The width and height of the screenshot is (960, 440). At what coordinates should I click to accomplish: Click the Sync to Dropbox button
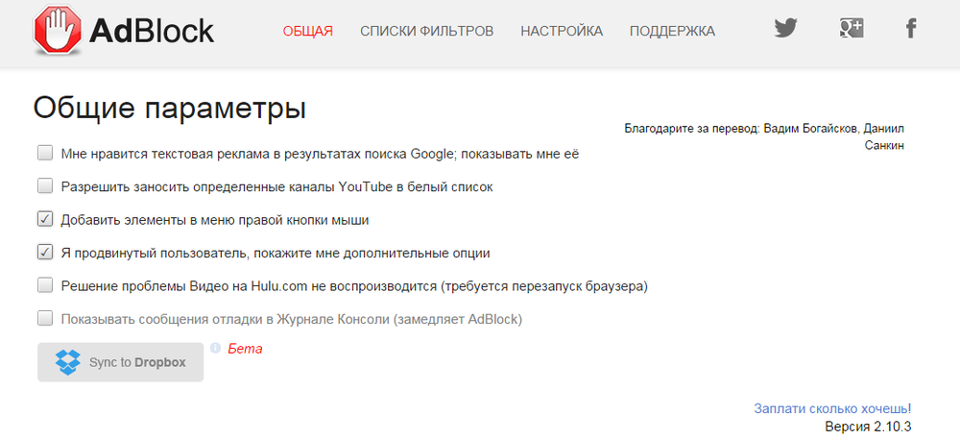click(121, 362)
